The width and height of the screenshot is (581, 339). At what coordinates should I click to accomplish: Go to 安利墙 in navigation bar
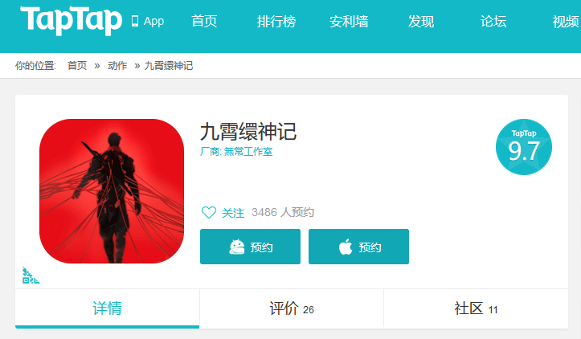[349, 21]
